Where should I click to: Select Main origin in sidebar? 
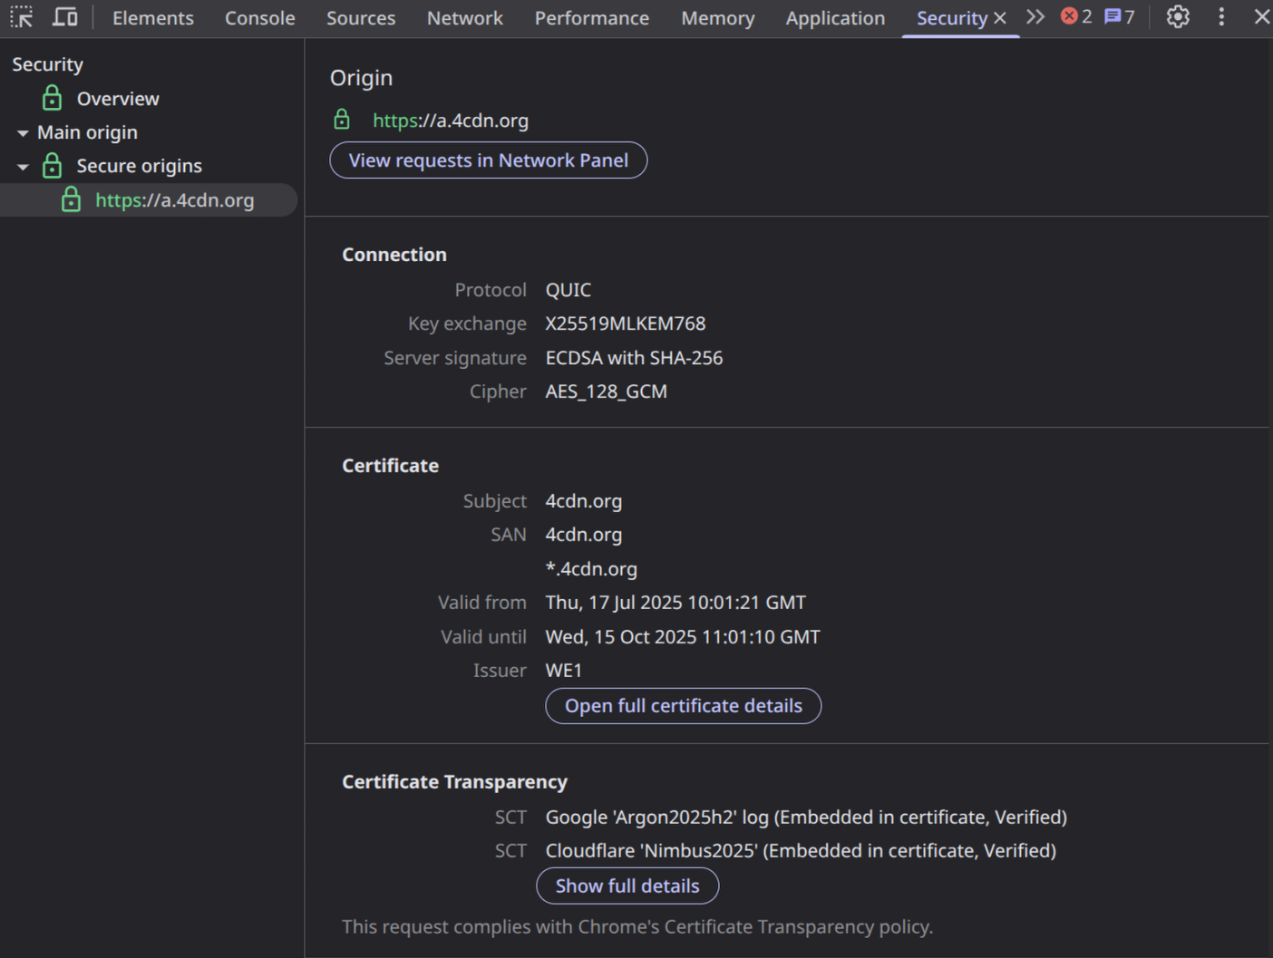pyautogui.click(x=87, y=132)
